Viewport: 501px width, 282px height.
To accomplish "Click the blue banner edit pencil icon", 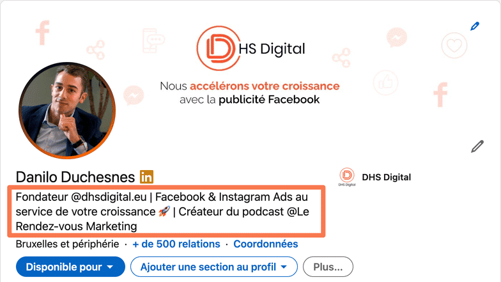I will pos(475,26).
